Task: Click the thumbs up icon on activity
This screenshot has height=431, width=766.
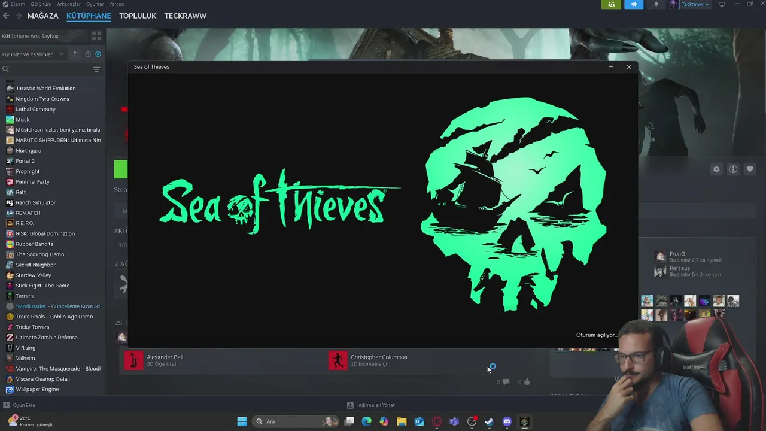Action: (x=527, y=381)
